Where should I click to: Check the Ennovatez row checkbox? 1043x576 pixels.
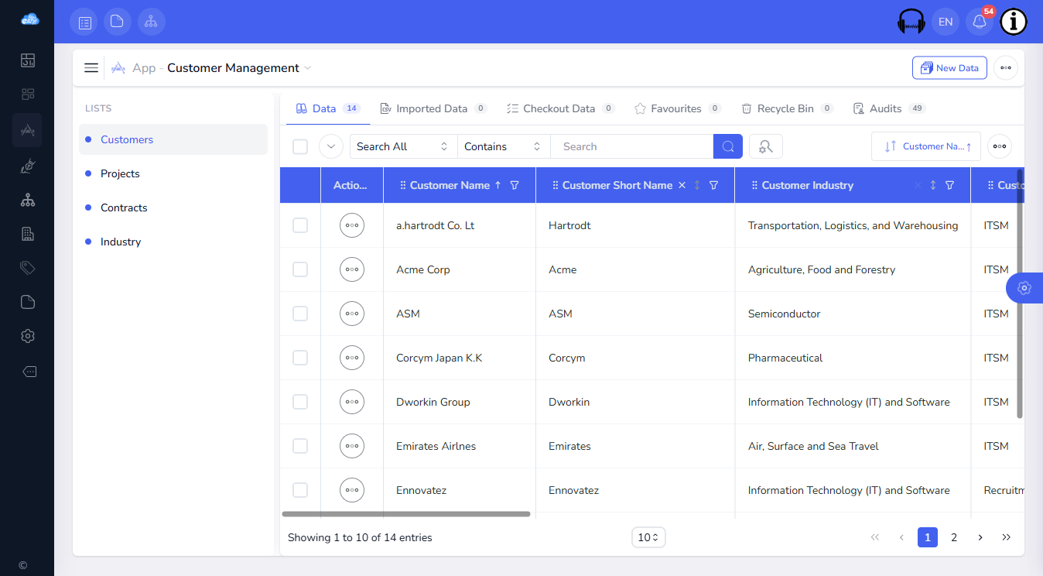pyautogui.click(x=300, y=490)
